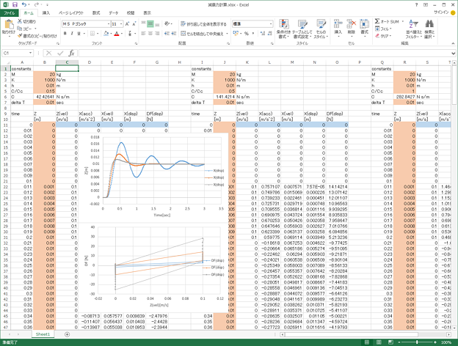
Task: Click Merge and Center button
Action: [202, 34]
